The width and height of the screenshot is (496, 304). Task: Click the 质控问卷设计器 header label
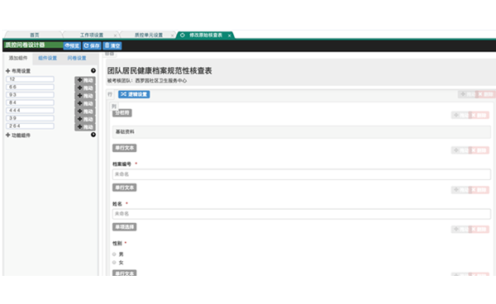pos(25,45)
